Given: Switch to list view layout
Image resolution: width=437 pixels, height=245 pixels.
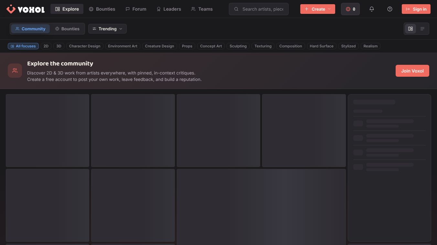Looking at the screenshot, I should click(422, 29).
